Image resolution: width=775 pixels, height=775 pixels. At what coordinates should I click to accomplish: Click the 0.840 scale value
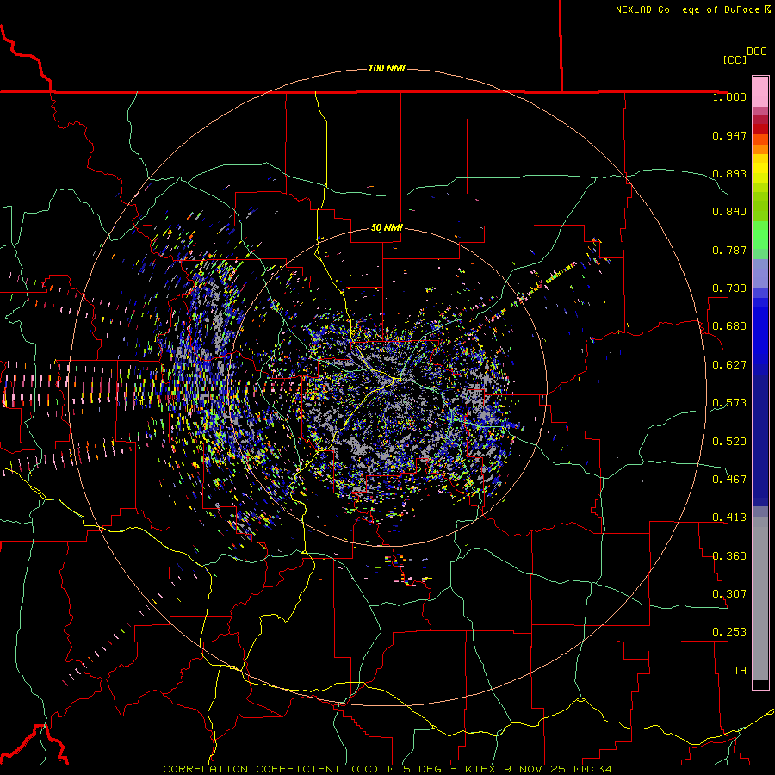tap(729, 212)
